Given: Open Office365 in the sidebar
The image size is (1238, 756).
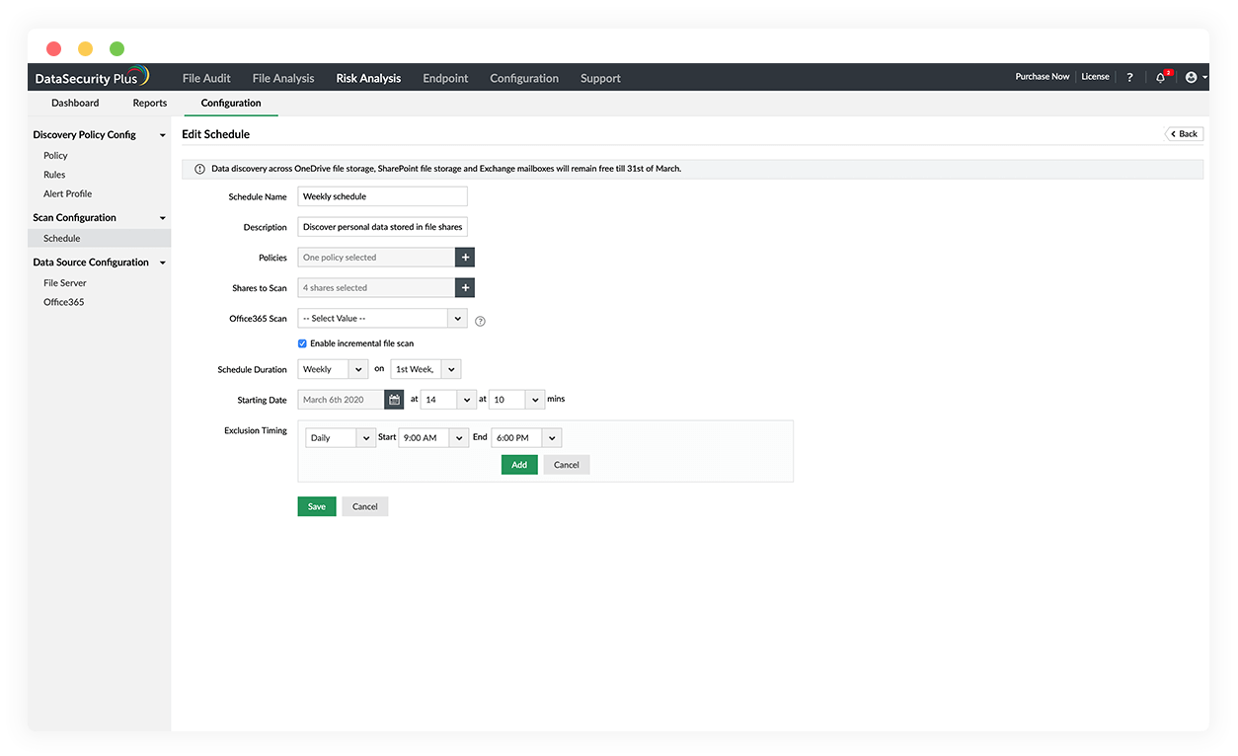Looking at the screenshot, I should [64, 302].
